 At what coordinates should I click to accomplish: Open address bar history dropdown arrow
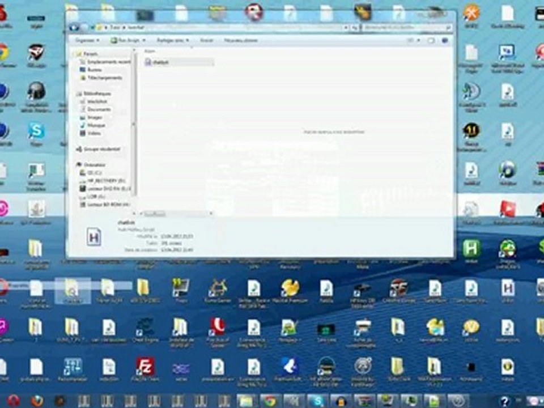pos(346,27)
